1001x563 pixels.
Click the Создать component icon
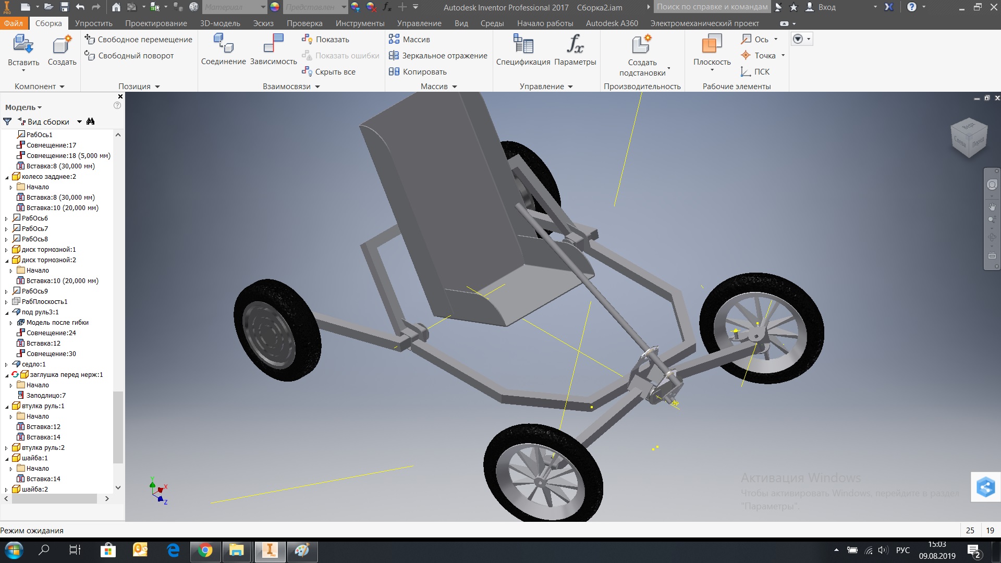point(62,44)
